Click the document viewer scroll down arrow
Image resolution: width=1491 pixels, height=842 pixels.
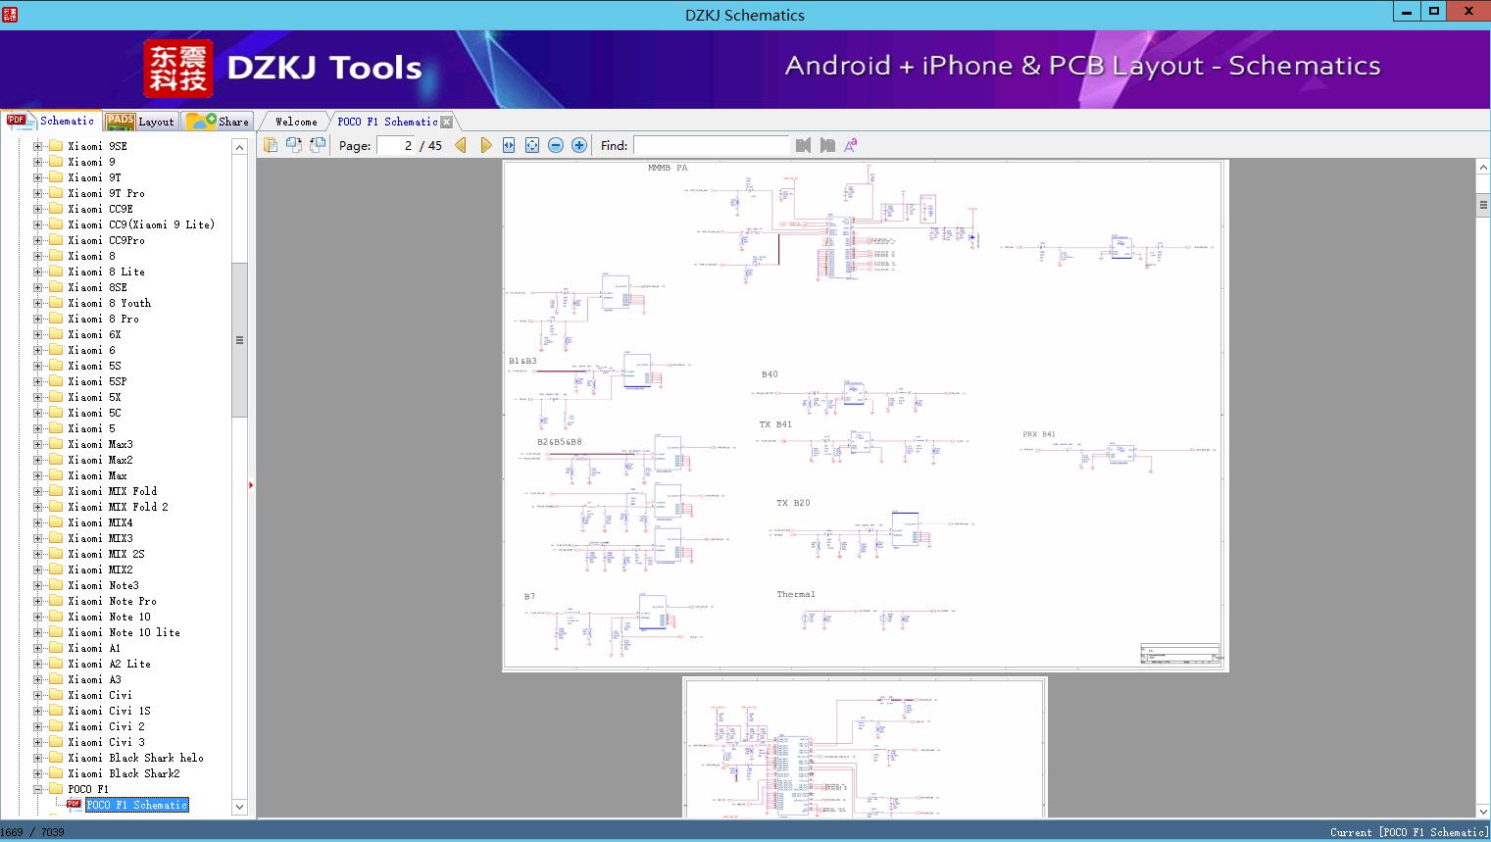[1483, 811]
